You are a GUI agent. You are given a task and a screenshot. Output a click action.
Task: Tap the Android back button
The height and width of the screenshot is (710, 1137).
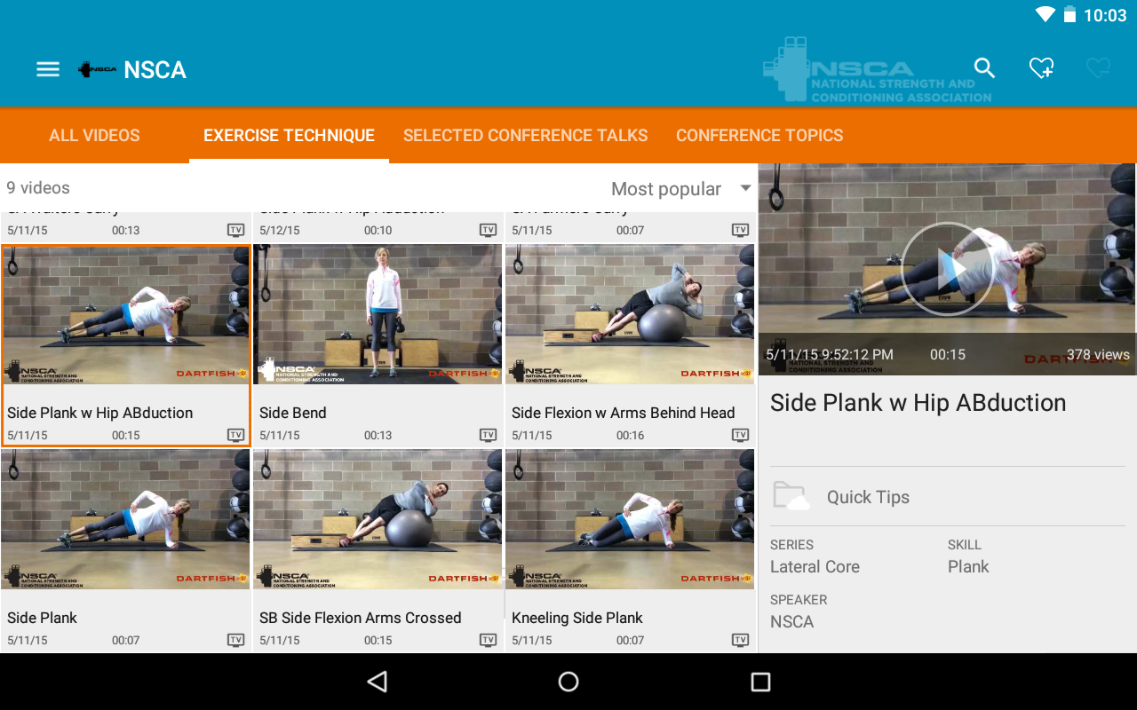pyautogui.click(x=378, y=682)
